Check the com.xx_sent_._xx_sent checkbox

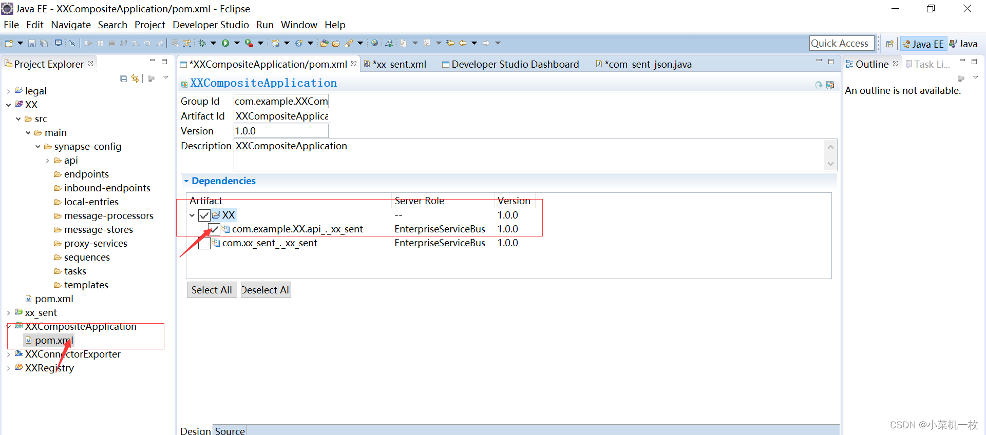204,243
